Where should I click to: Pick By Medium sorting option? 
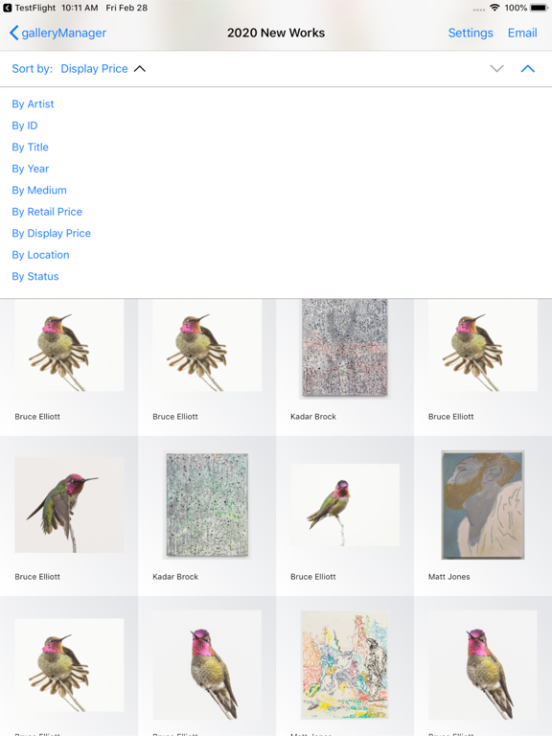39,191
